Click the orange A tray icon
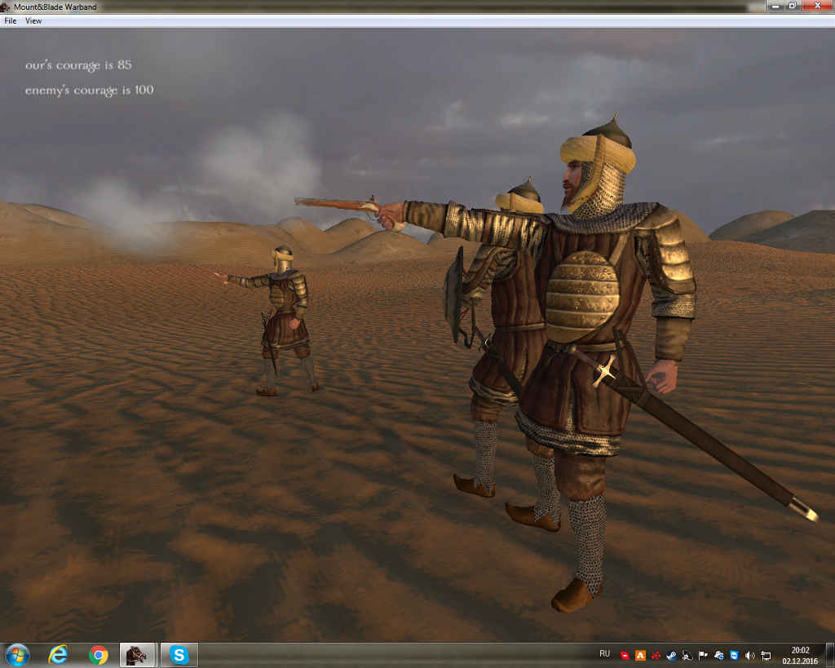Image resolution: width=835 pixels, height=668 pixels. point(640,655)
